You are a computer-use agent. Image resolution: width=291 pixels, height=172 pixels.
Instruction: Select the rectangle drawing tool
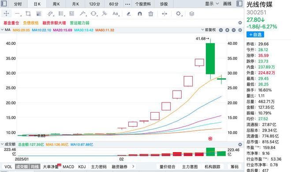click(28, 14)
